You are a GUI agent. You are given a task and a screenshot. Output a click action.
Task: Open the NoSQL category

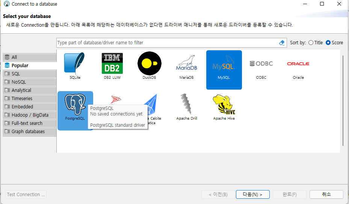pyautogui.click(x=30, y=82)
